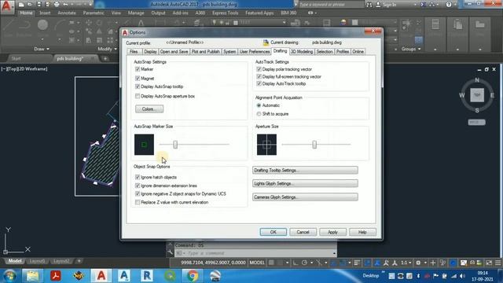503x283 pixels.
Task: Uncheck the Magnet checkbox
Action: (x=138, y=79)
